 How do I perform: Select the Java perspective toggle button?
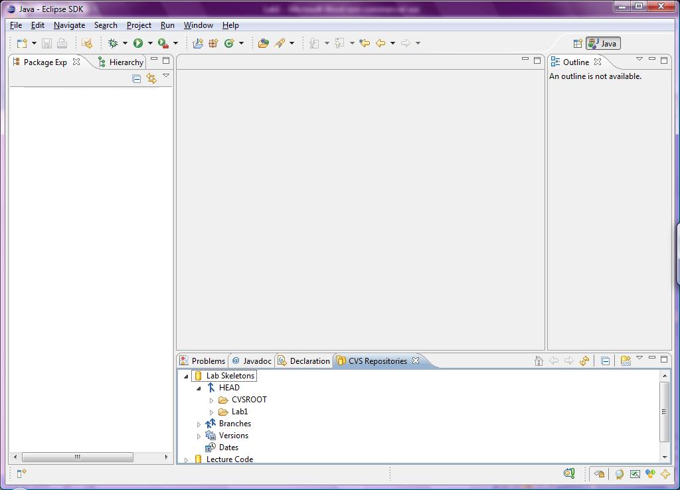tap(603, 44)
